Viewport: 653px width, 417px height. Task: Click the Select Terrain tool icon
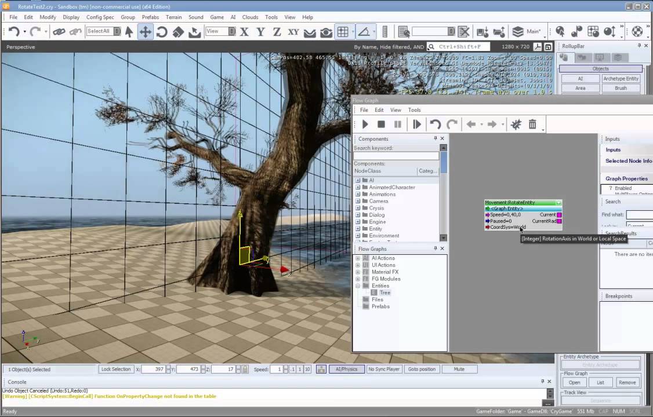(x=194, y=32)
